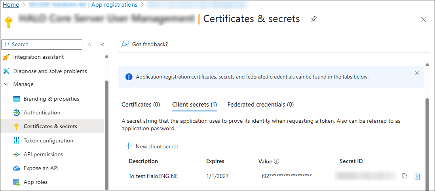Select the To test HaloENGINE description

[153, 176]
